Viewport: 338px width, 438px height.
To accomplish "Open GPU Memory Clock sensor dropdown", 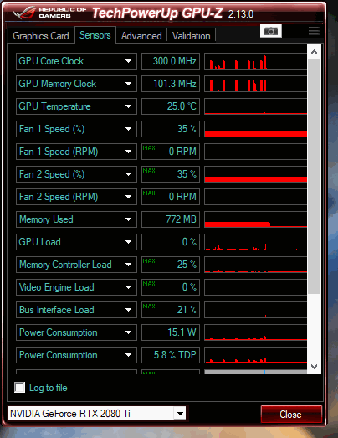I will (128, 84).
